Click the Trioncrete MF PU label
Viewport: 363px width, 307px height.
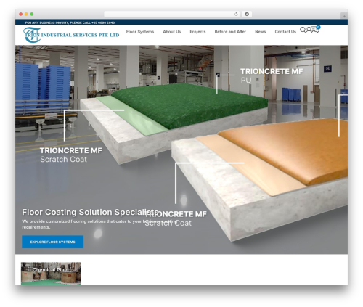pyautogui.click(x=272, y=75)
